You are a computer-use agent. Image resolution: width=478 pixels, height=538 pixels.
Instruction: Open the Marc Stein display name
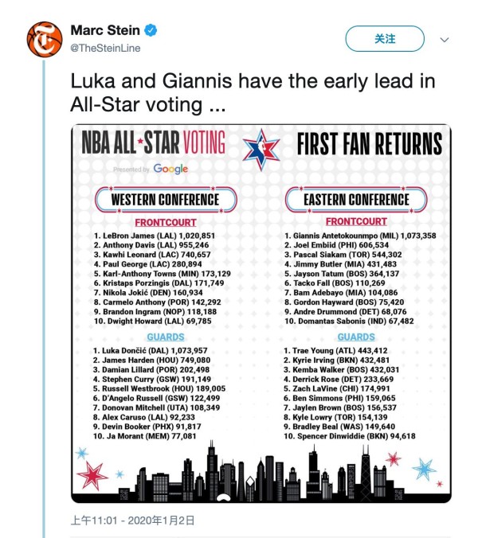click(105, 30)
